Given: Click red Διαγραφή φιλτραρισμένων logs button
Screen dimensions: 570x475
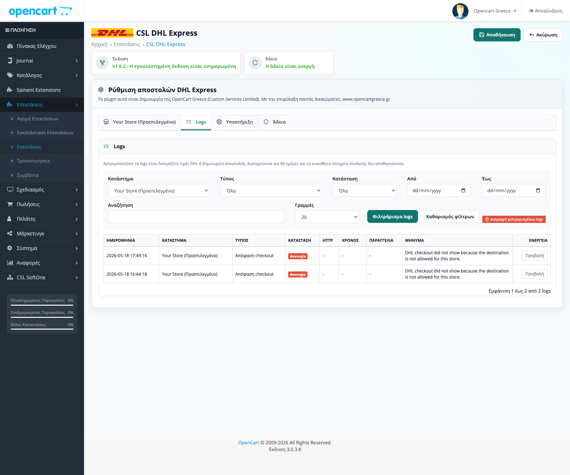Looking at the screenshot, I should point(514,219).
